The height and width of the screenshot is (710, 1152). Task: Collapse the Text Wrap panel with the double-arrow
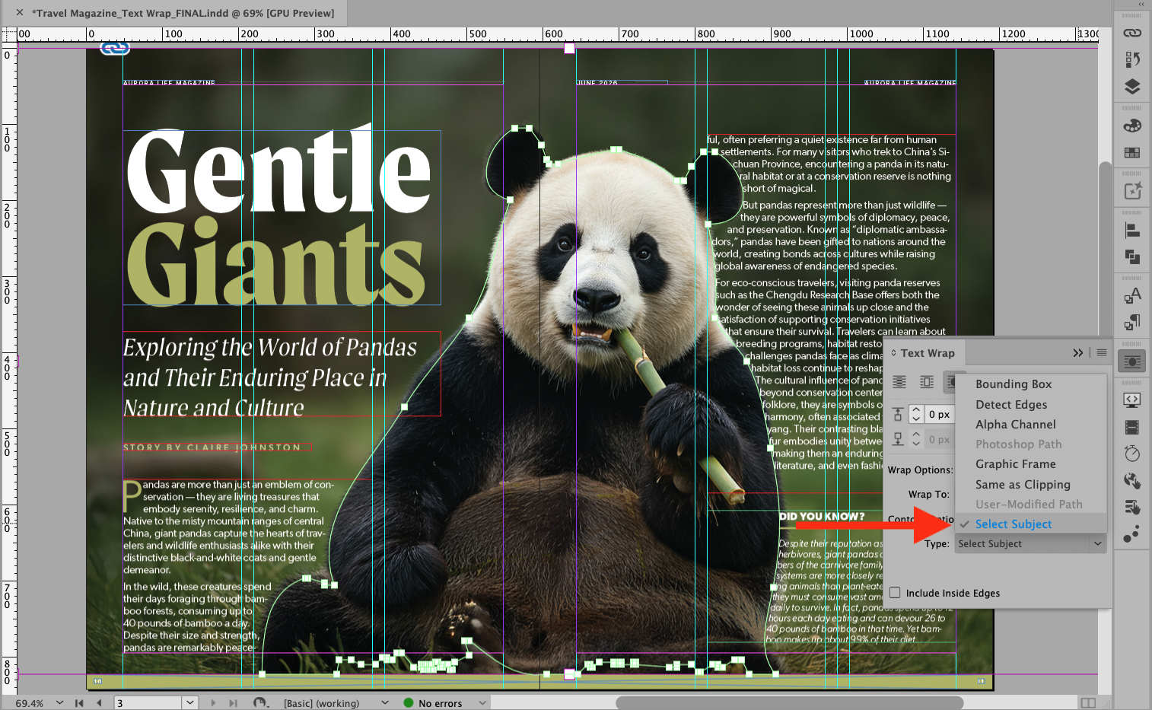[x=1078, y=352]
